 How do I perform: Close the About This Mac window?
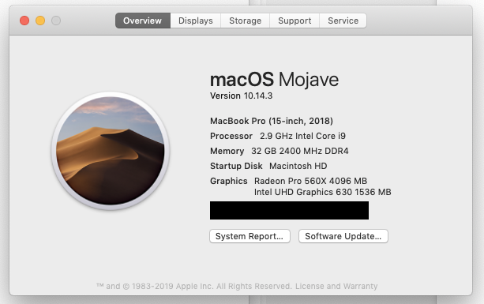coord(24,21)
